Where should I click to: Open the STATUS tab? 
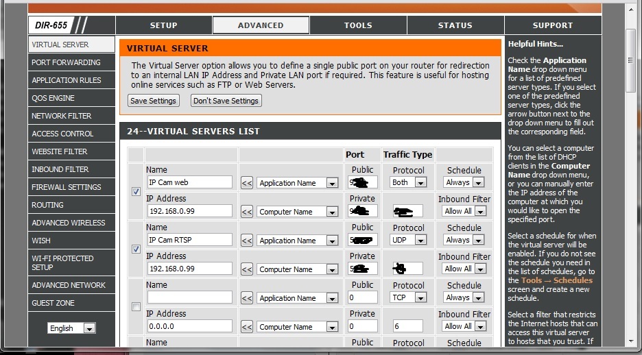455,25
